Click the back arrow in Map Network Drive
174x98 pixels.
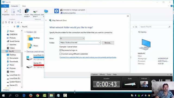46,20
